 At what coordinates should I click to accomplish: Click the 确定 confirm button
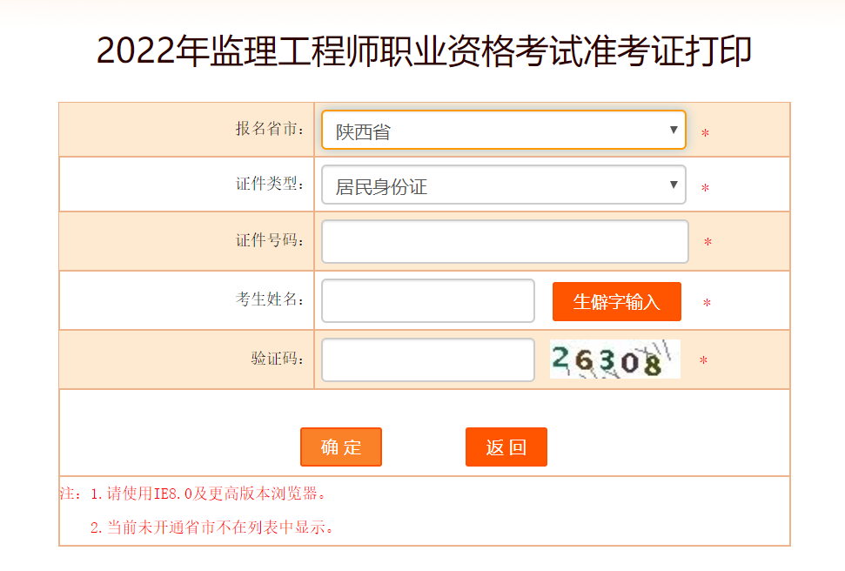tap(340, 447)
